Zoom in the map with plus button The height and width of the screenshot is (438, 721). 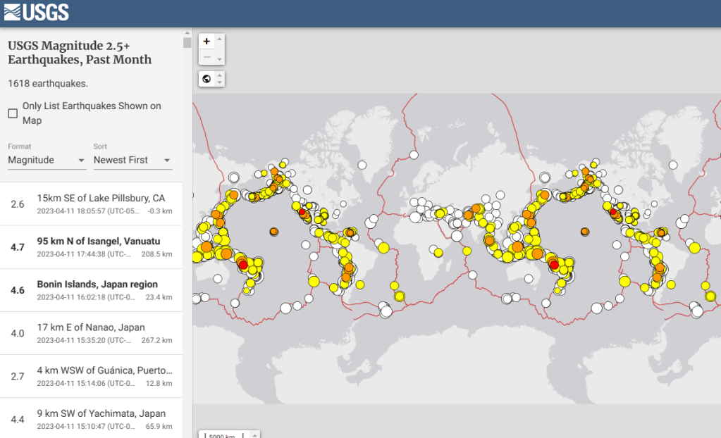(x=207, y=42)
